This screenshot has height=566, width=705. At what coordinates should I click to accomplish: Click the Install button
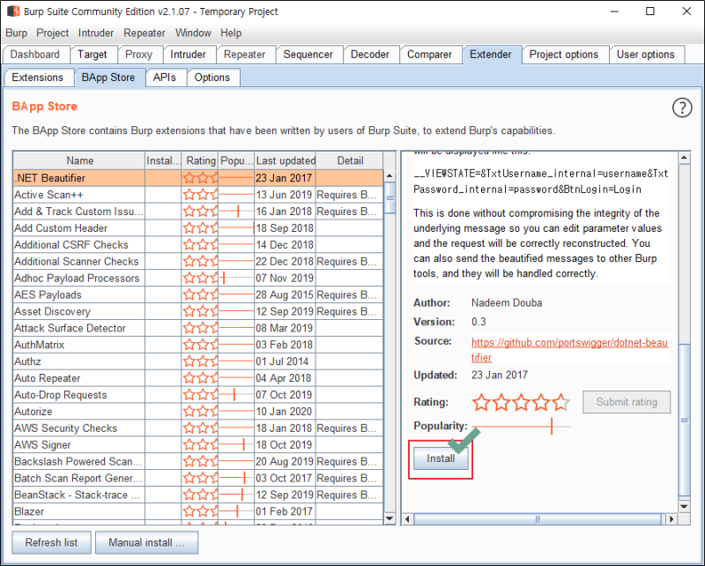441,458
